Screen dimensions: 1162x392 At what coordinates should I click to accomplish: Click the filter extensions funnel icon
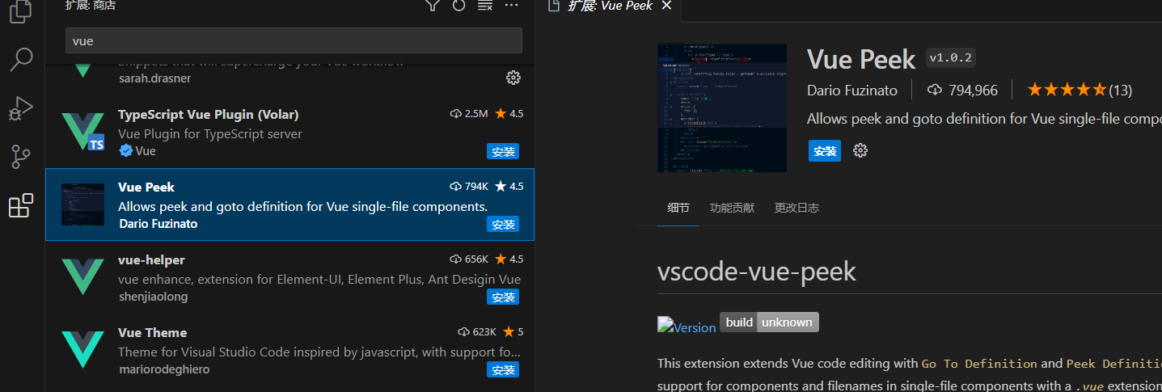[x=433, y=5]
